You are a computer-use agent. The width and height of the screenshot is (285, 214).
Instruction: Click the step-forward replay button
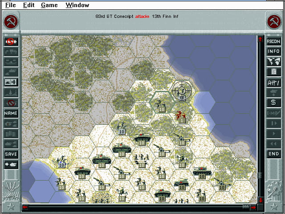click(273, 123)
